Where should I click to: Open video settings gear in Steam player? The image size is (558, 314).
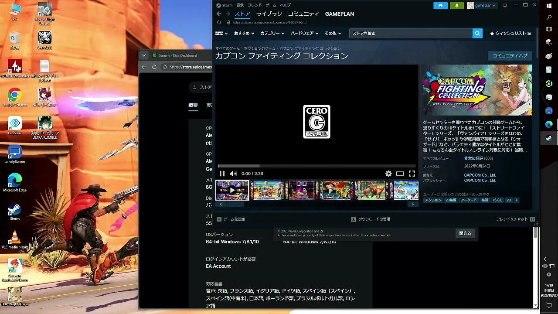388,174
